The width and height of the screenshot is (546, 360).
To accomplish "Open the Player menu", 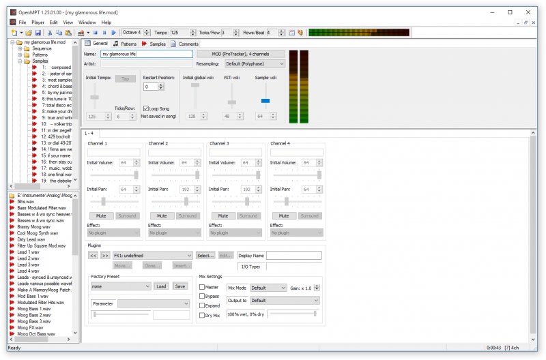I will pos(38,22).
